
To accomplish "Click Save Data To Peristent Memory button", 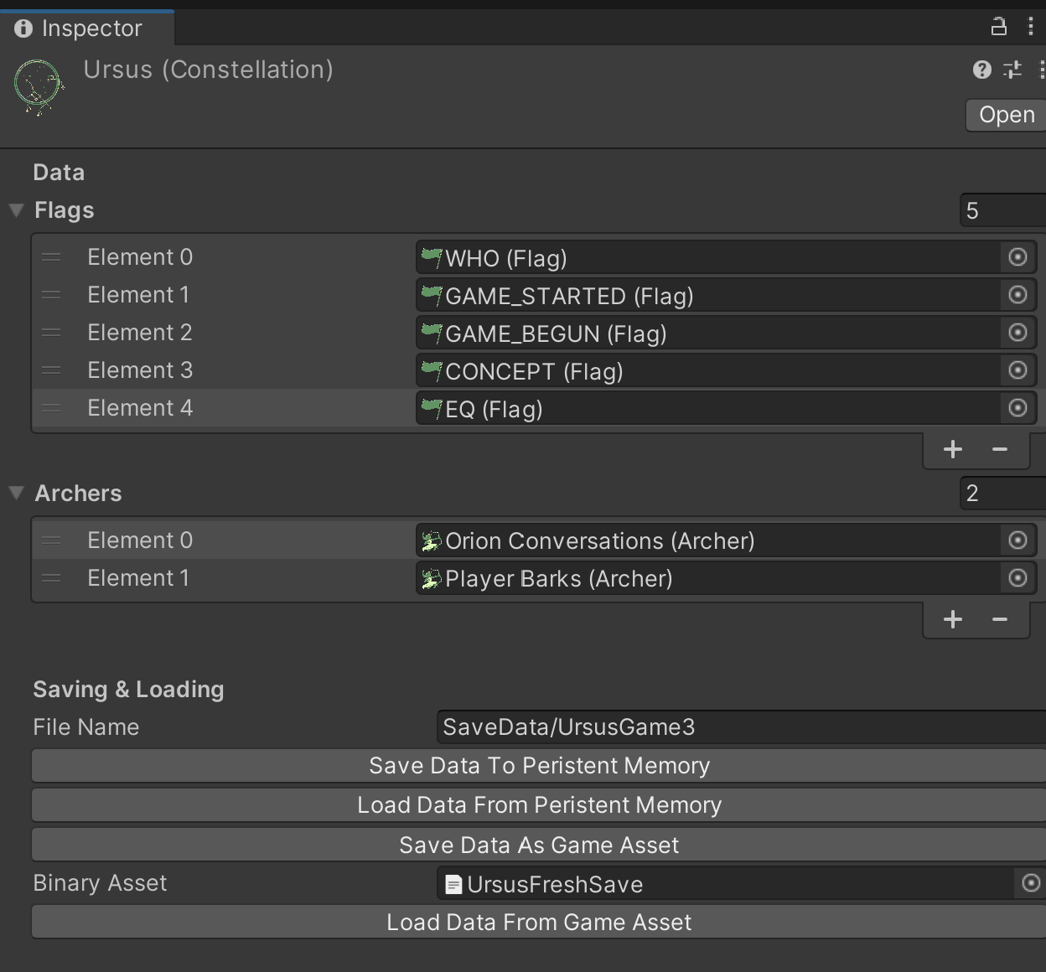I will (539, 766).
